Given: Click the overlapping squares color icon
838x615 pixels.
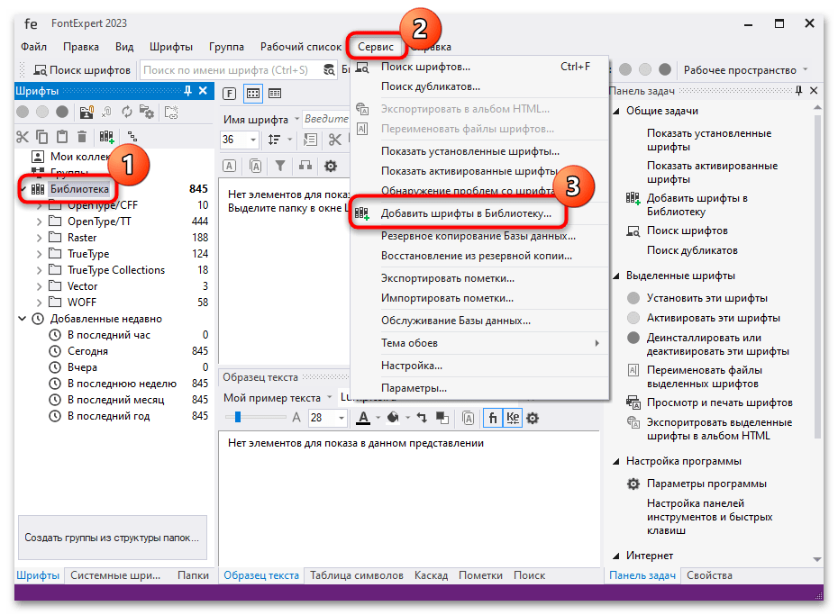Looking at the screenshot, I should click(x=442, y=418).
